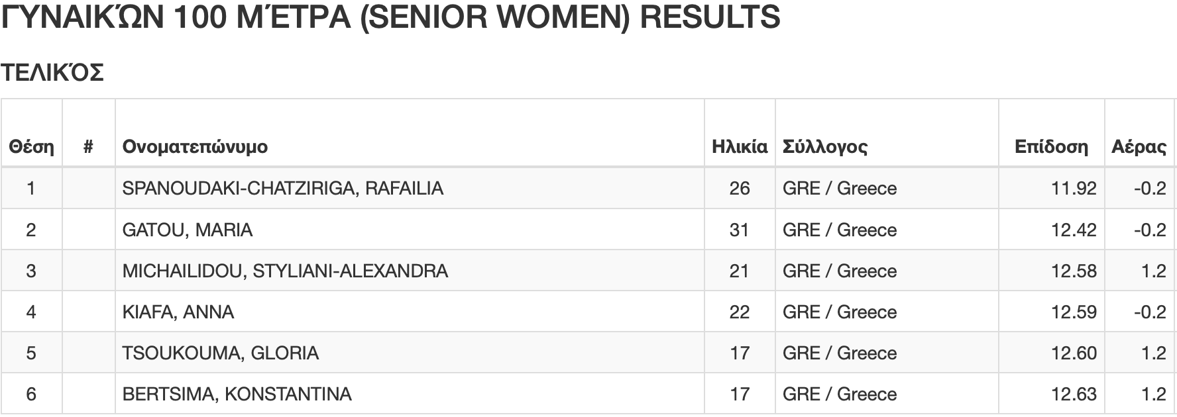The width and height of the screenshot is (1177, 417).
Task: Click the Ονοματεπώνυμο column header
Action: click(x=195, y=146)
